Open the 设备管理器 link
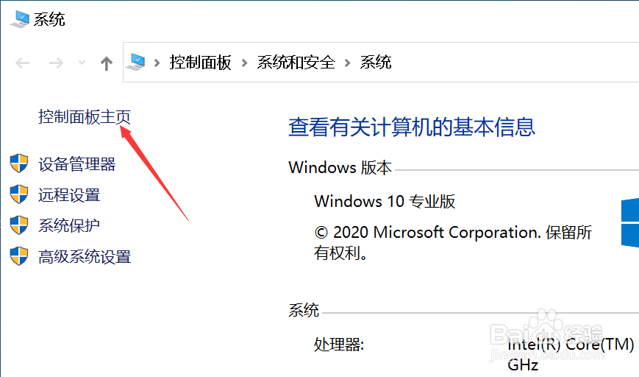The height and width of the screenshot is (377, 639). (77, 164)
